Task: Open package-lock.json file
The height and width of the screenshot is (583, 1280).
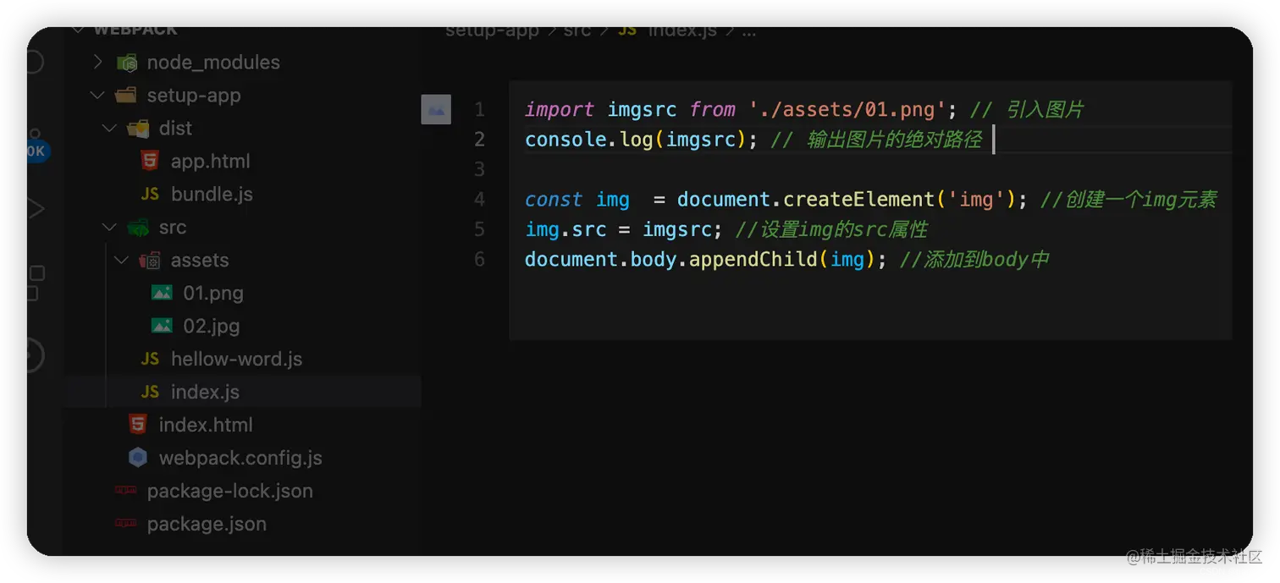Action: [230, 491]
